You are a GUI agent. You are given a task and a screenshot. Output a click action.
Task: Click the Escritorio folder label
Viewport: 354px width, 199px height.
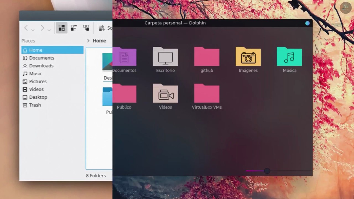click(x=165, y=70)
